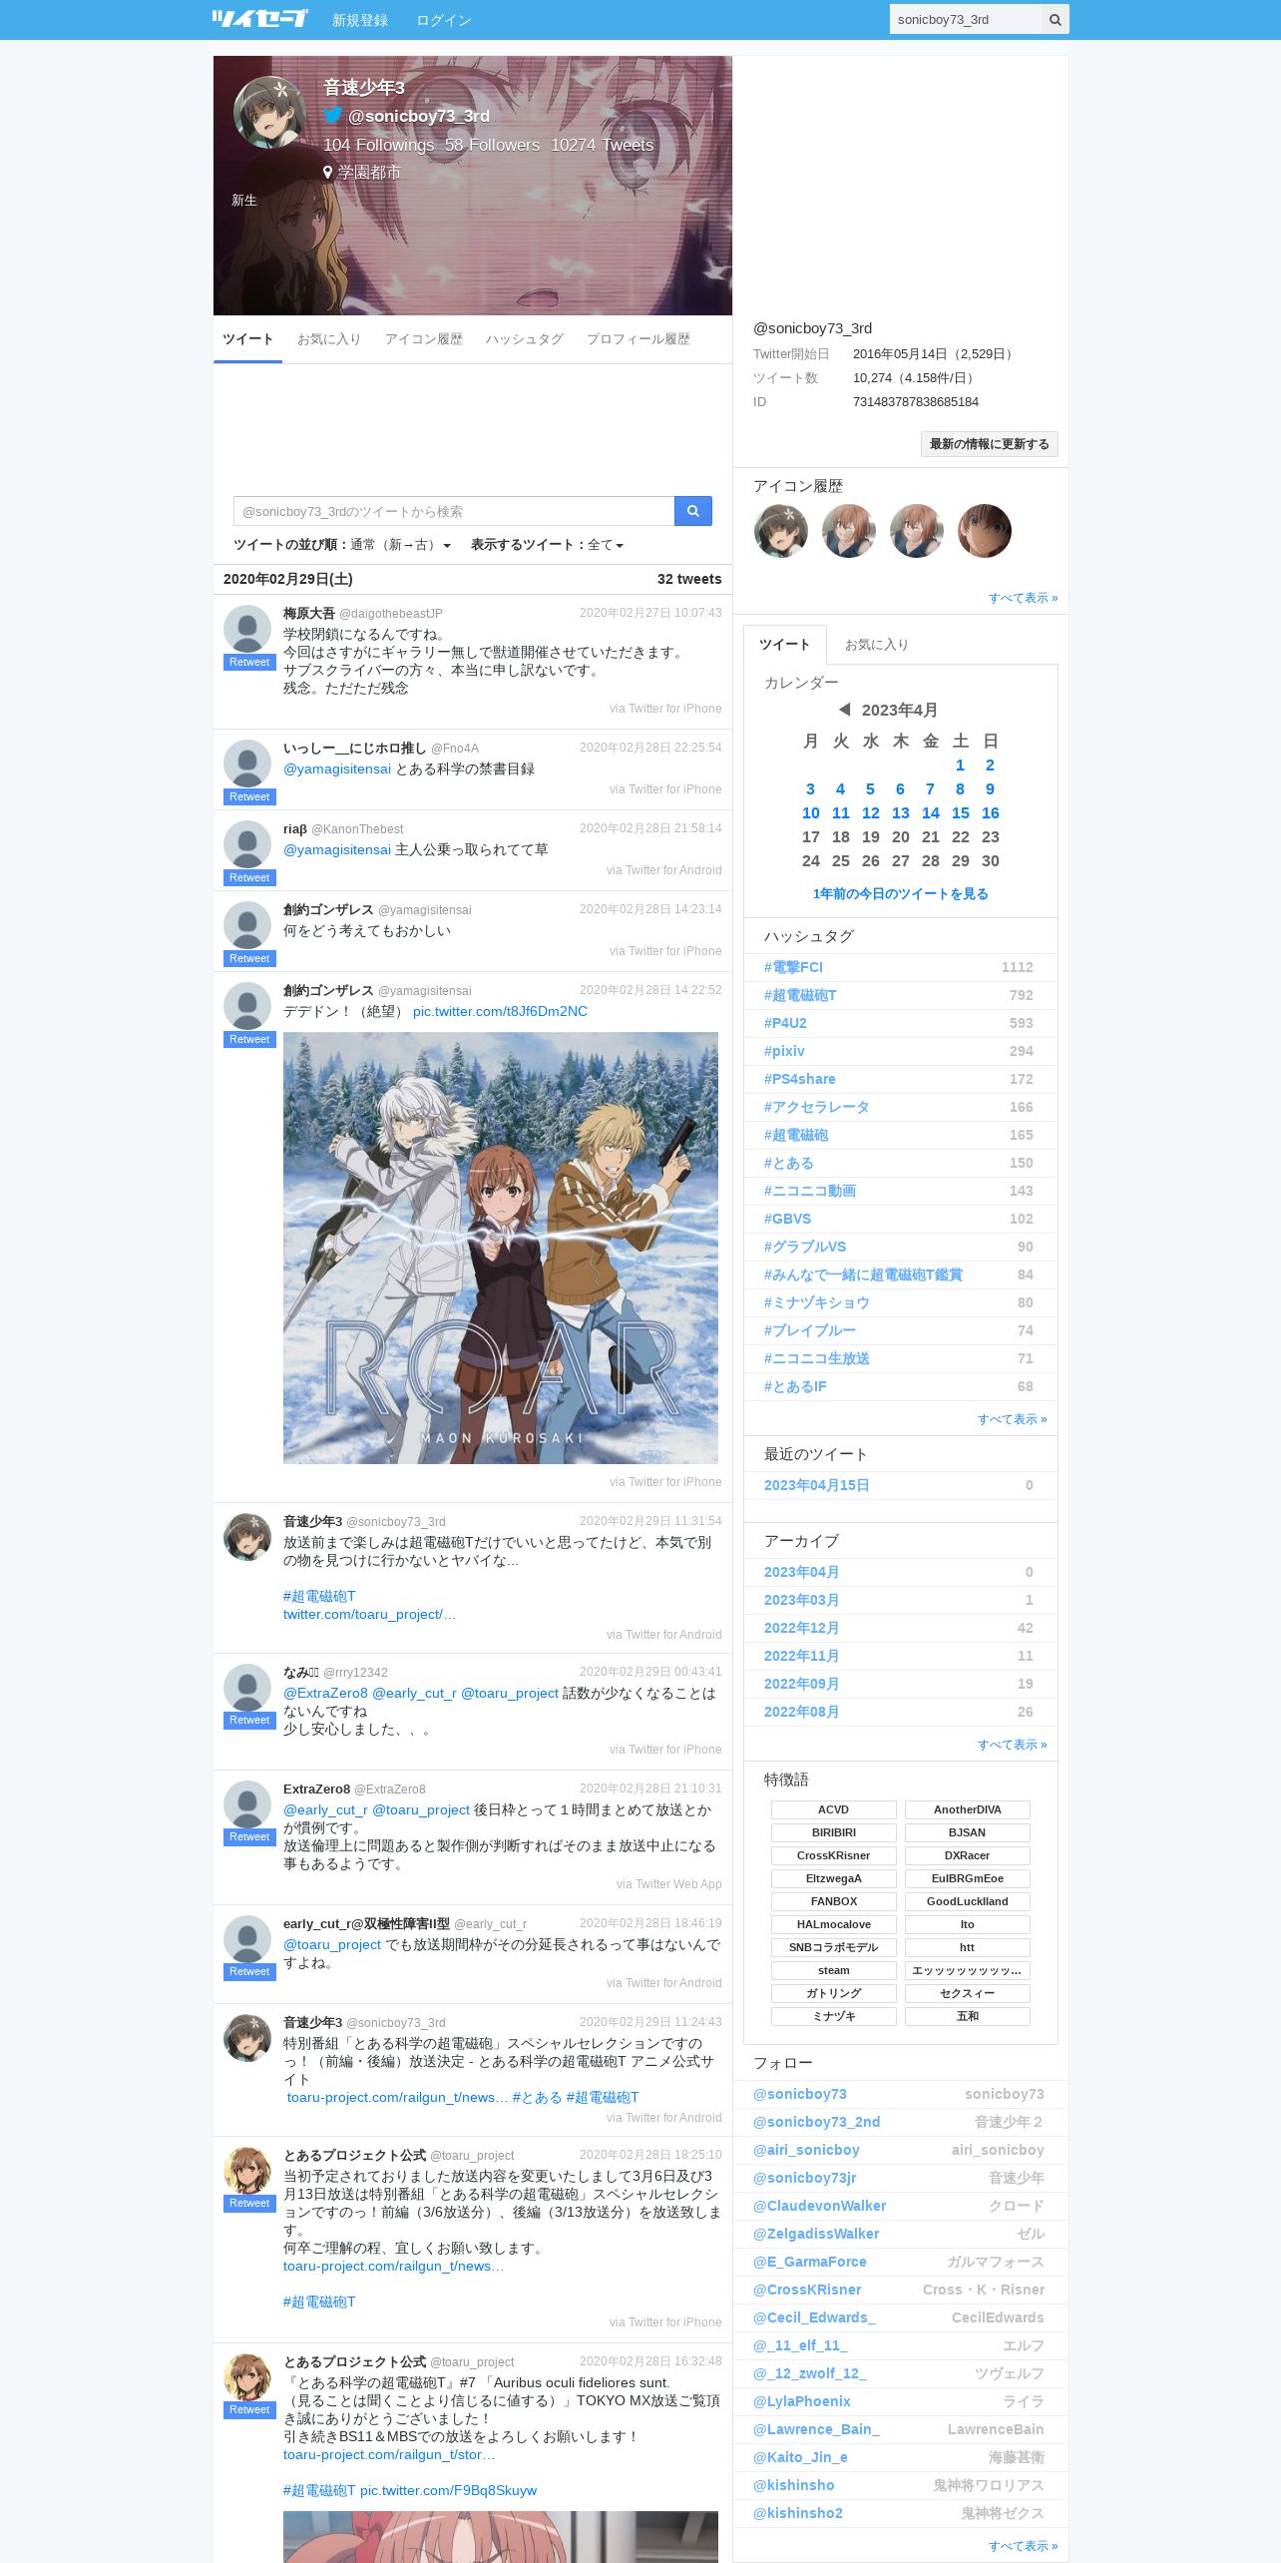Screen dimensions: 1281x2563
Task: Click 新規登録 in the header
Action: point(360,20)
